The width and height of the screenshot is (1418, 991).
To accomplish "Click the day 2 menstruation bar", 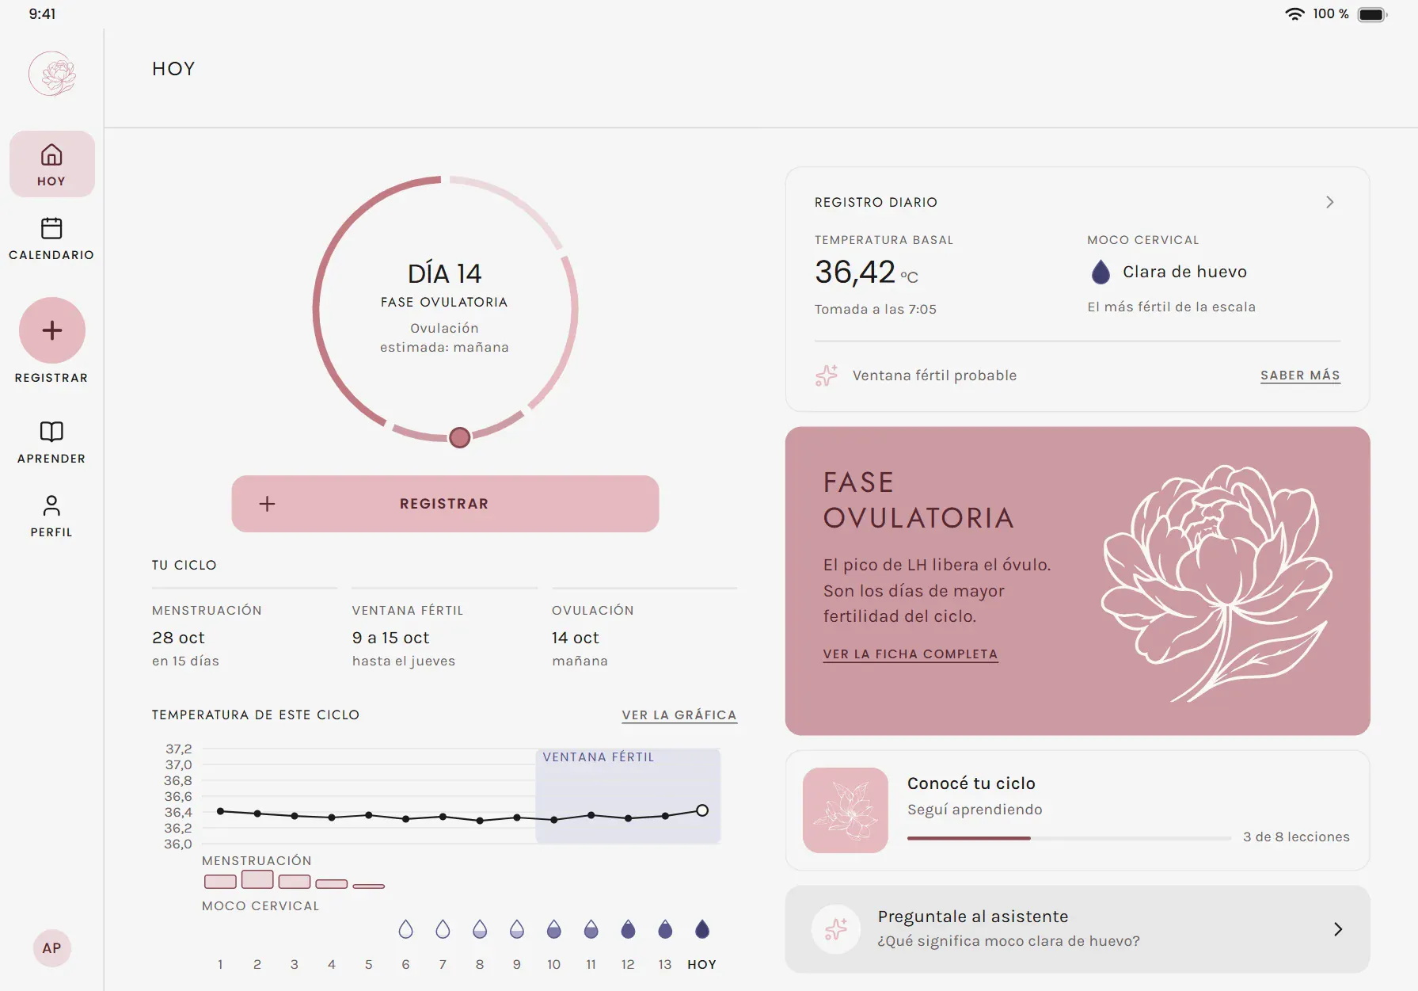I will coord(257,879).
